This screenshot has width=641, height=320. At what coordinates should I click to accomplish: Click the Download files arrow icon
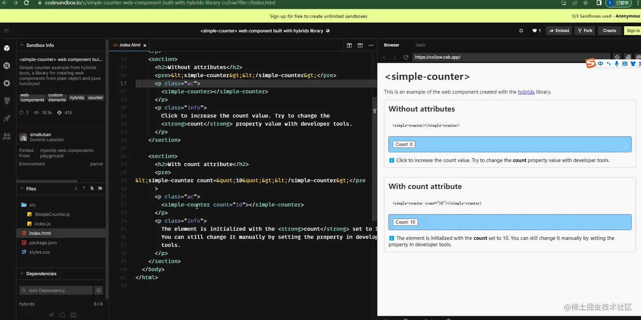[76, 188]
